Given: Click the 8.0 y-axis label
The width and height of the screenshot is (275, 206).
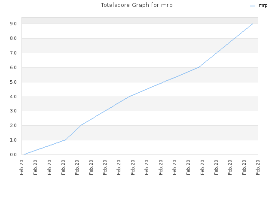Looking at the screenshot, I should [13, 38].
